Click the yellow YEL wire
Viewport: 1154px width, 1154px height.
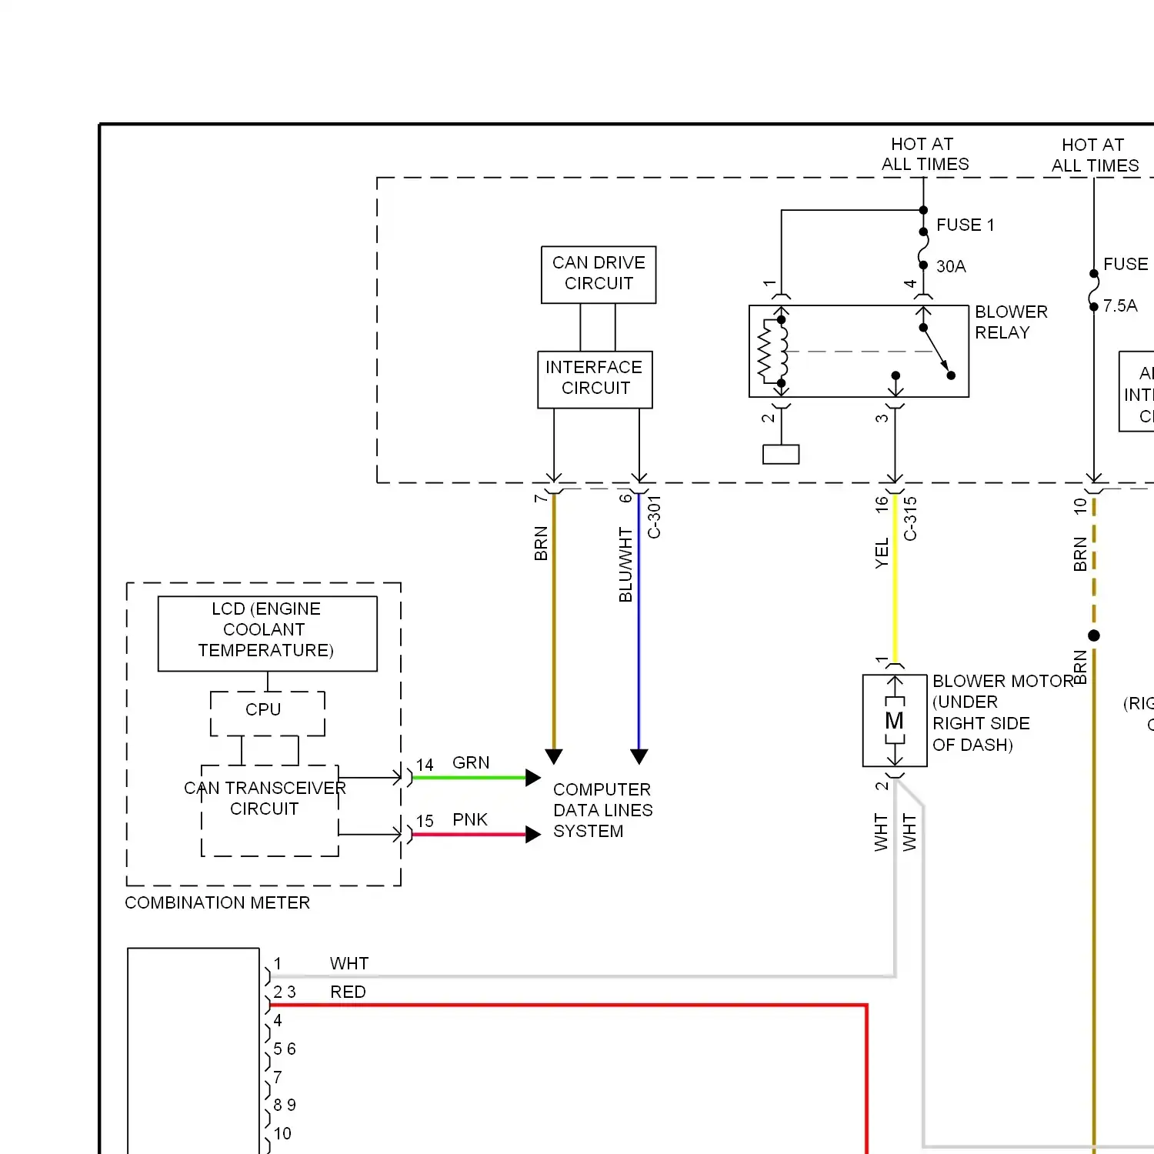[x=895, y=579]
